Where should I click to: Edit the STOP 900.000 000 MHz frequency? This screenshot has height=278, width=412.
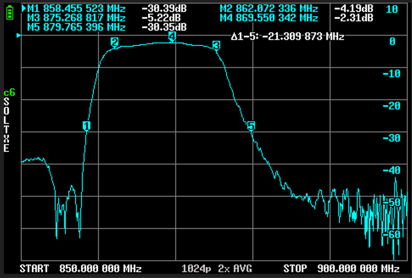pos(341,268)
